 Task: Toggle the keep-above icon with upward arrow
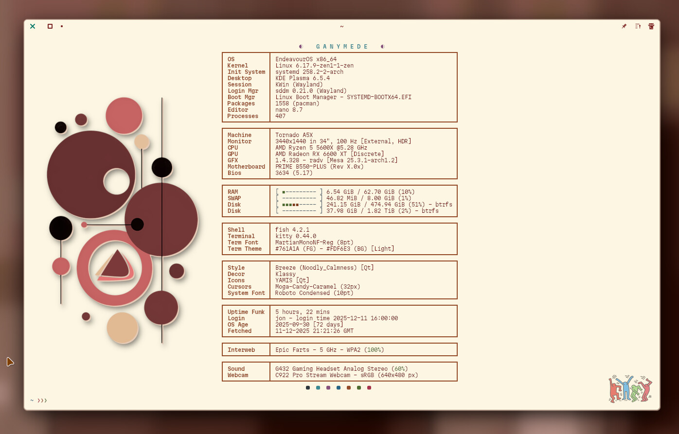[x=638, y=26]
